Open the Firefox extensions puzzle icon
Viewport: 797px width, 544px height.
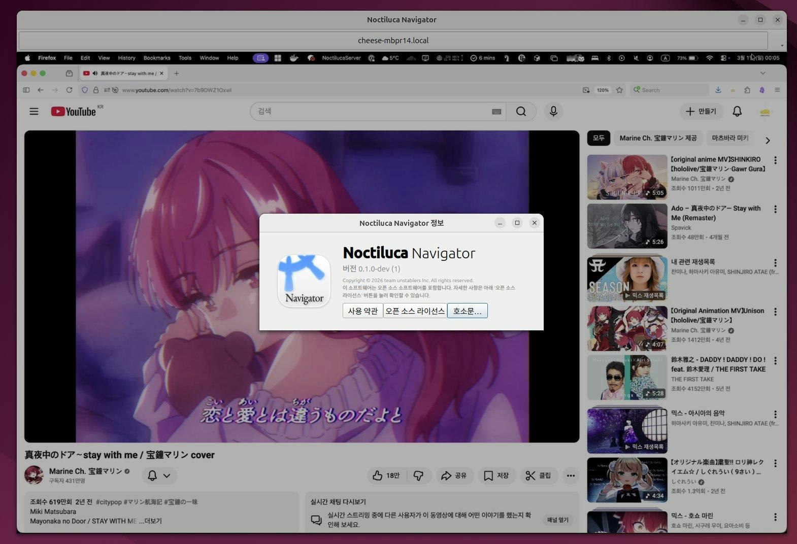tap(747, 90)
